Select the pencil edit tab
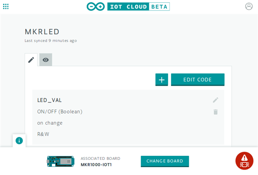Screen dimensions: 258x175 tap(31, 60)
